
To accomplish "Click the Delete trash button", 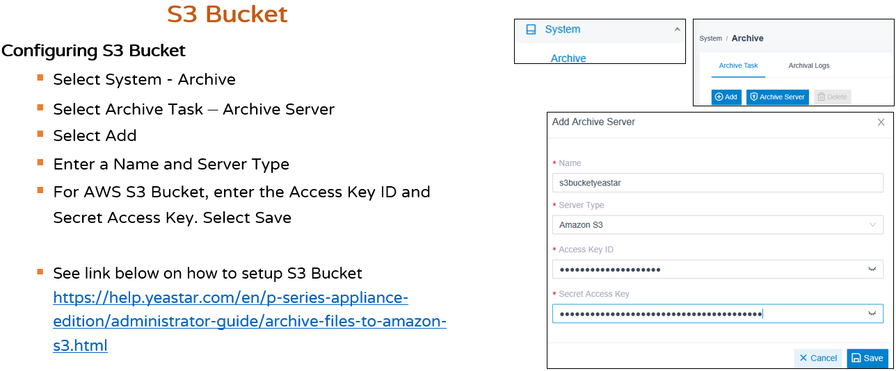I will (833, 97).
